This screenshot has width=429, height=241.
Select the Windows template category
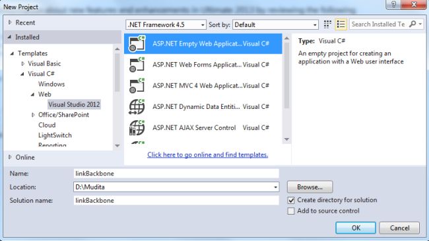point(51,84)
